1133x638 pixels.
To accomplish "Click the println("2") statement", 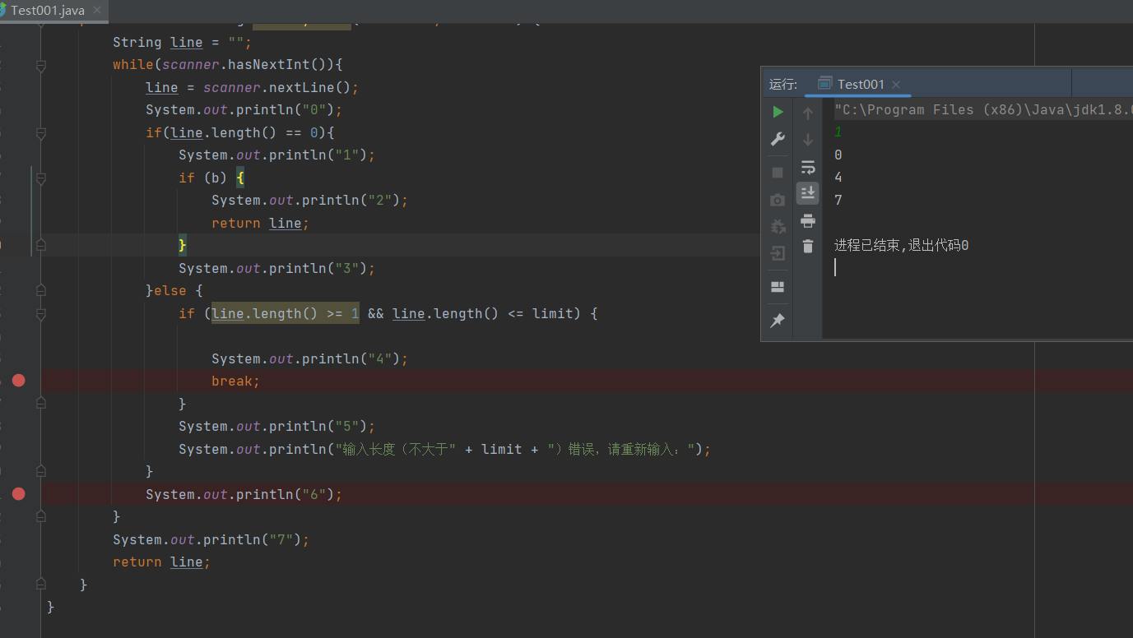I will click(309, 201).
